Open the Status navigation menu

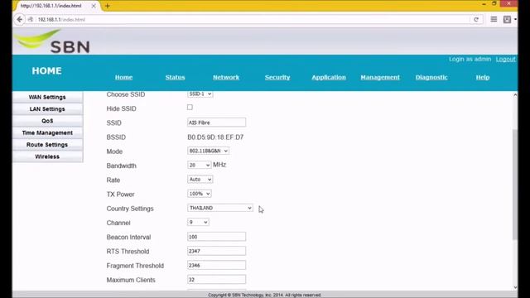point(175,77)
